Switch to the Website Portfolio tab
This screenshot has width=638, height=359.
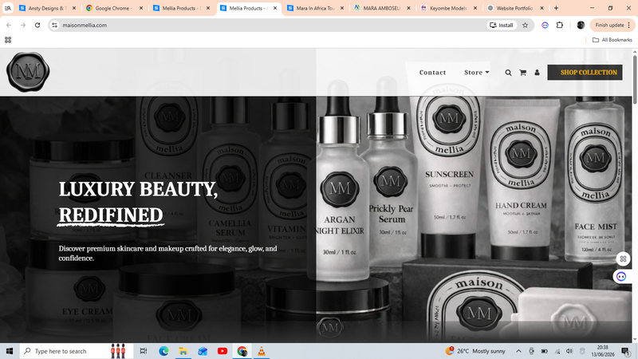coord(510,8)
